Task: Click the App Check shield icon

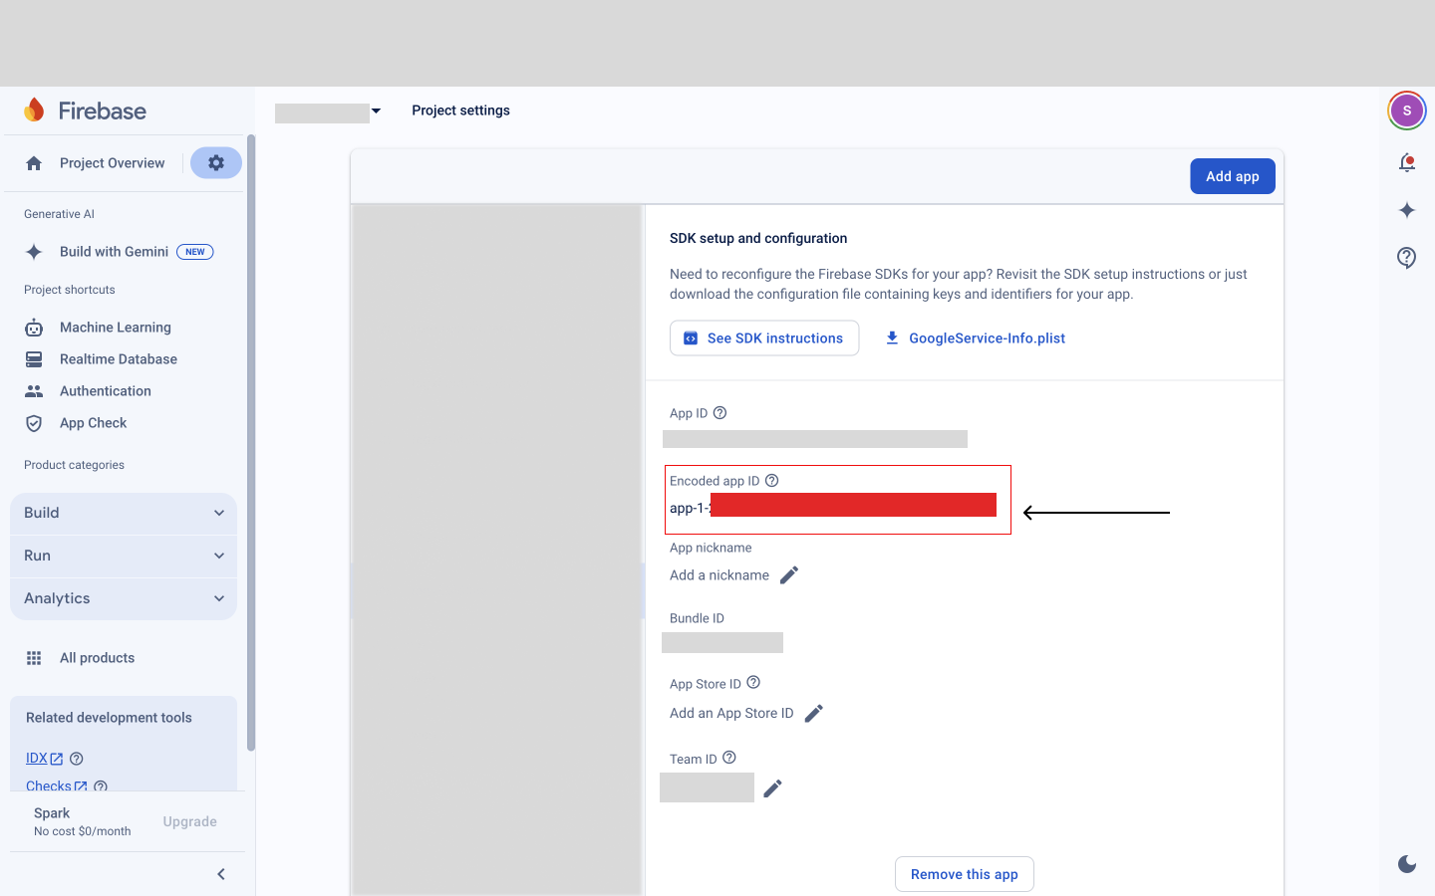Action: tap(34, 423)
